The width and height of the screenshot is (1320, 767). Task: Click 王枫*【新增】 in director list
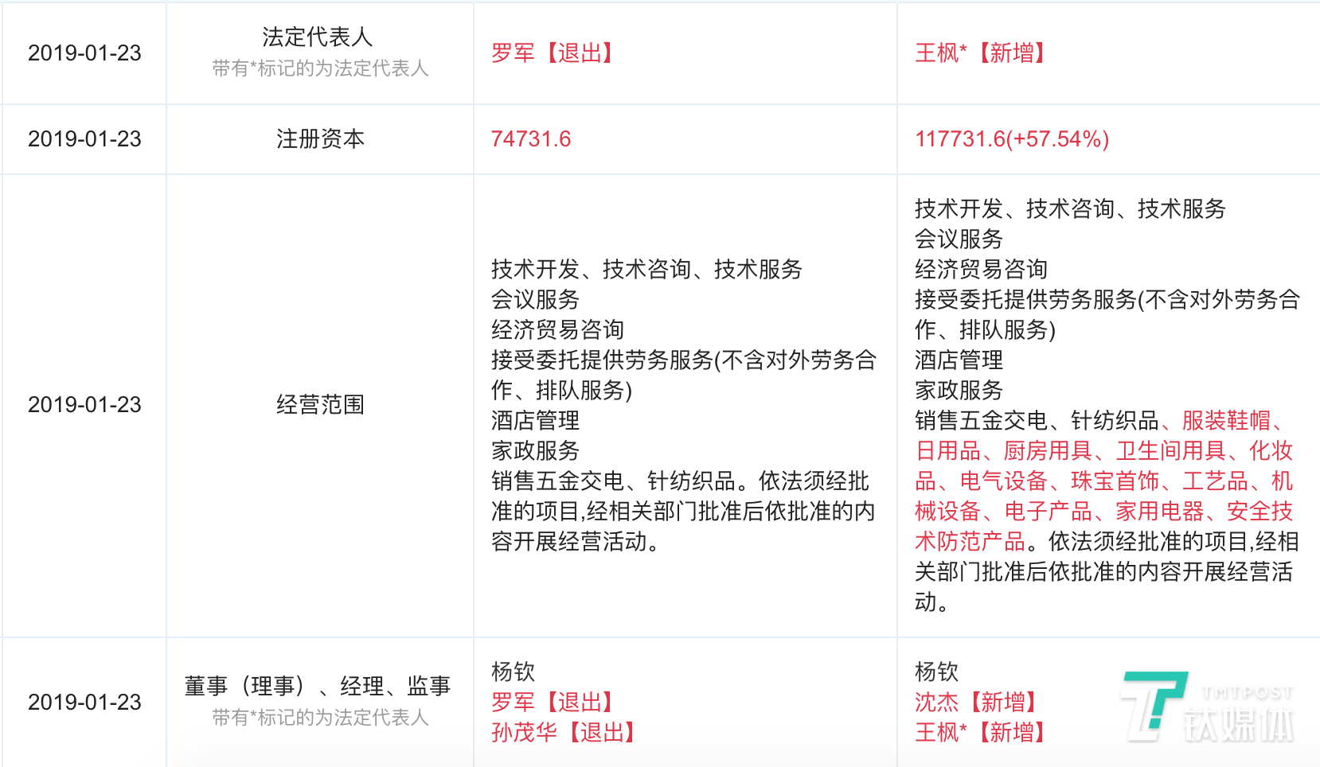tap(982, 732)
